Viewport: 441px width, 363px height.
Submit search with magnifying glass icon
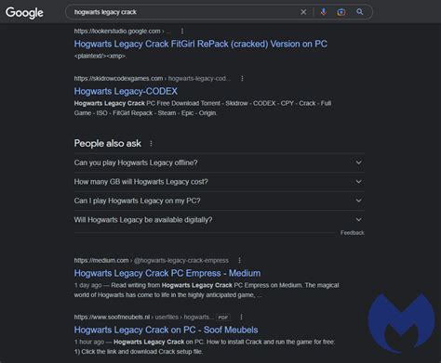(x=360, y=12)
